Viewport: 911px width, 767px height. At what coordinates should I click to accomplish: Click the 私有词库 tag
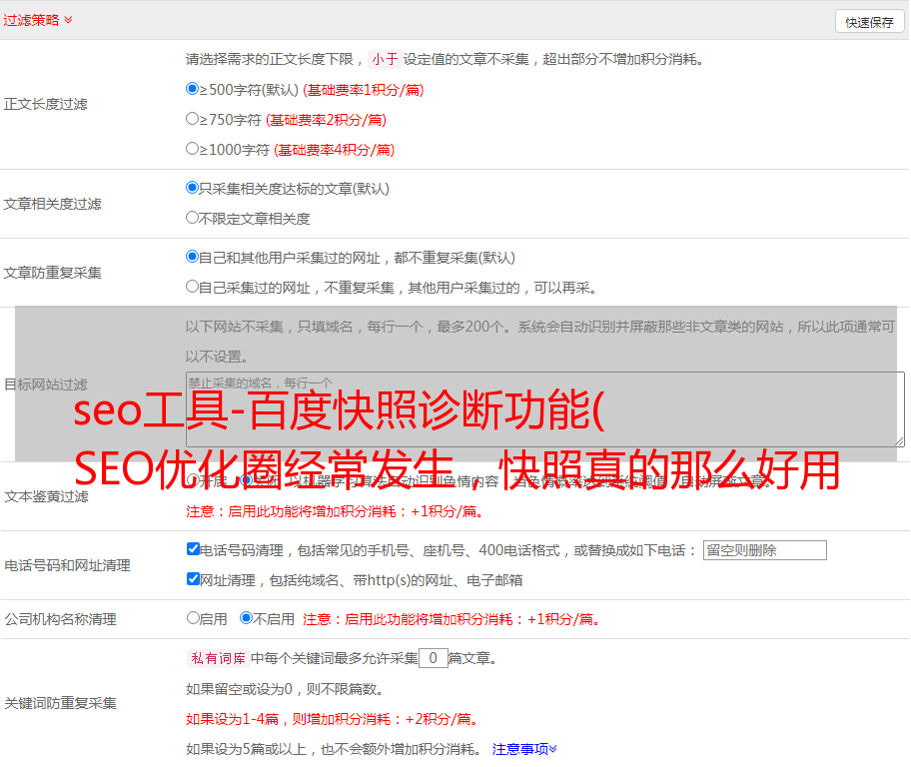tap(219, 658)
